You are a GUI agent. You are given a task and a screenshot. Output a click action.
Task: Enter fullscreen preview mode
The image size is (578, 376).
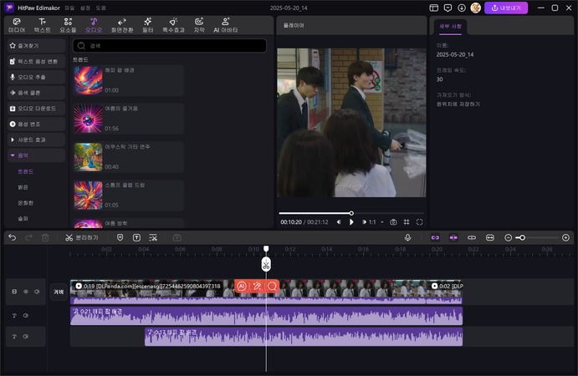click(x=419, y=222)
